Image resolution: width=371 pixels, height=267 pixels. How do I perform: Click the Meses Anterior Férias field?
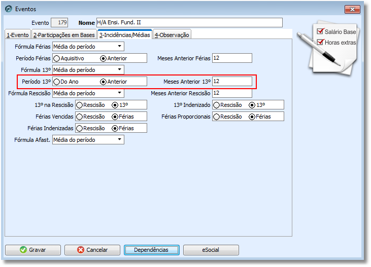[232, 58]
